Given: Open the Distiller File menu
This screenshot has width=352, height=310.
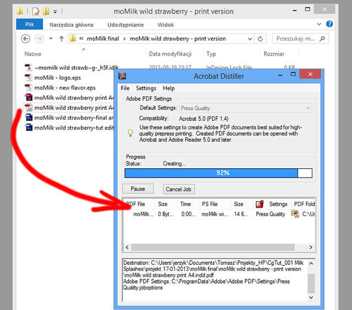Looking at the screenshot, I should coord(125,88).
